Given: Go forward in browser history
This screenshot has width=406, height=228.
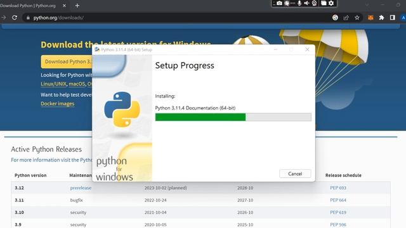Looking at the screenshot, I should click(x=3, y=18).
